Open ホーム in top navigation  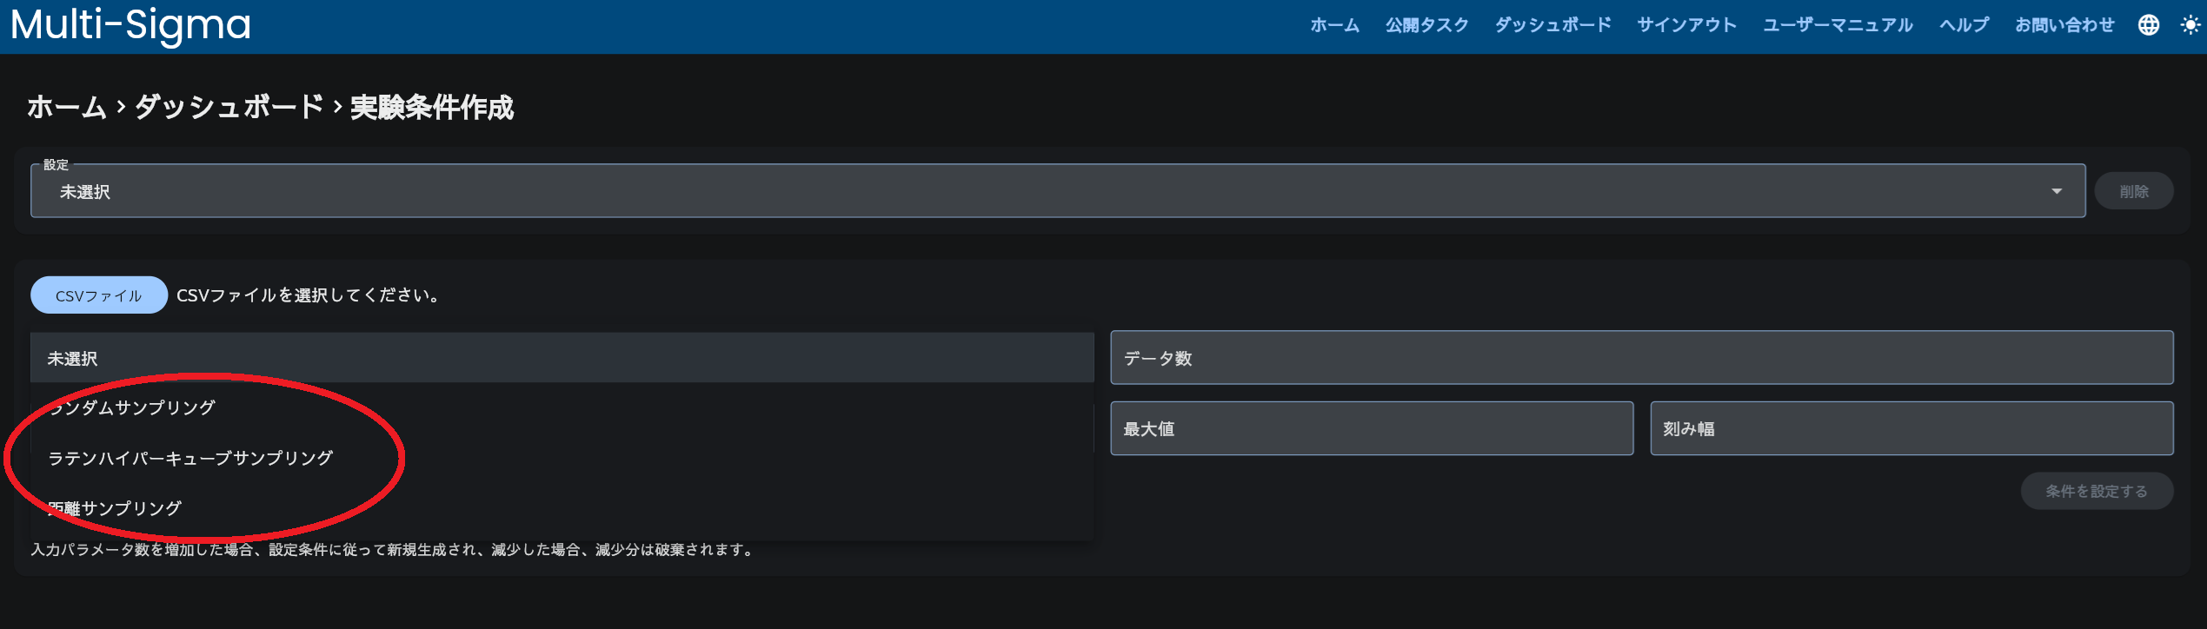click(1334, 25)
